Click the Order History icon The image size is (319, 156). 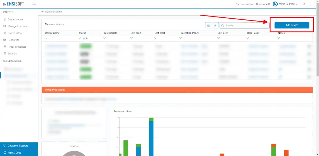(5, 33)
